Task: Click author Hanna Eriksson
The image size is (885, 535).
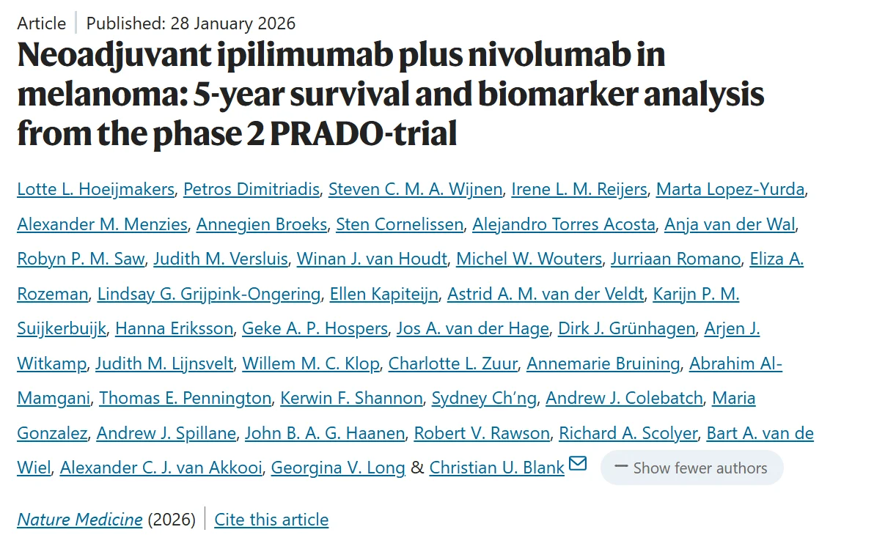Action: click(x=174, y=328)
